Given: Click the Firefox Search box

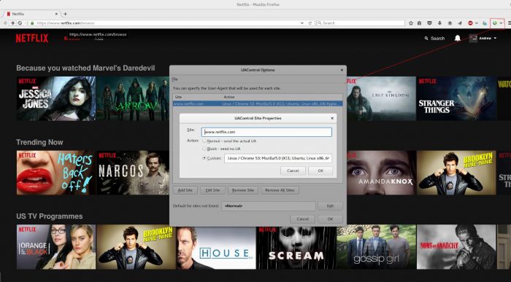Looking at the screenshot, I should coord(361,23).
